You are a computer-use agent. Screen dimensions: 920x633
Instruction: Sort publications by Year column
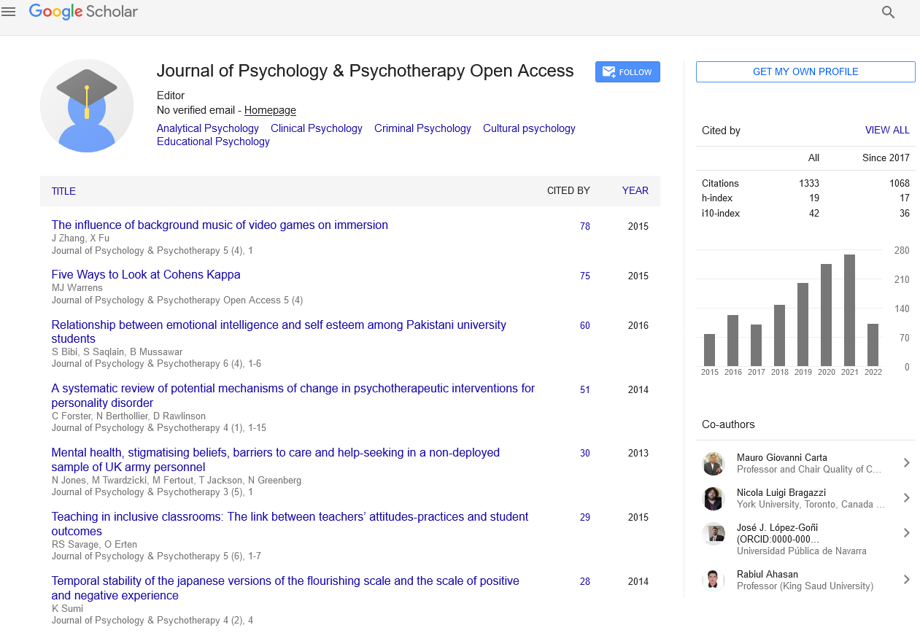pyautogui.click(x=635, y=190)
